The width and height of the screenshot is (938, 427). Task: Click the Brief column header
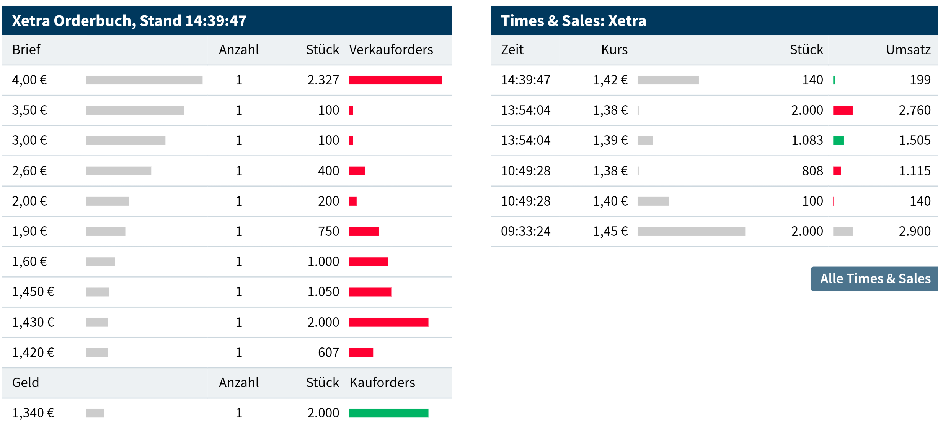[26, 50]
